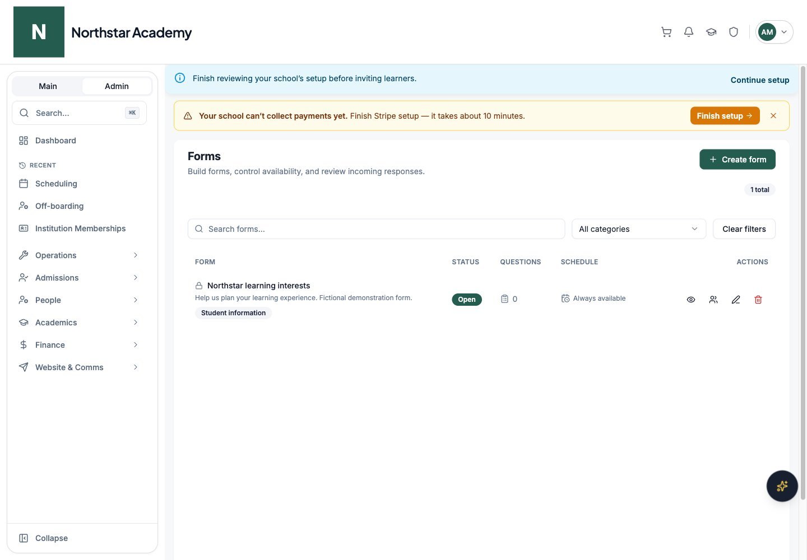
Task: Expand the Finance section
Action: [x=79, y=345]
